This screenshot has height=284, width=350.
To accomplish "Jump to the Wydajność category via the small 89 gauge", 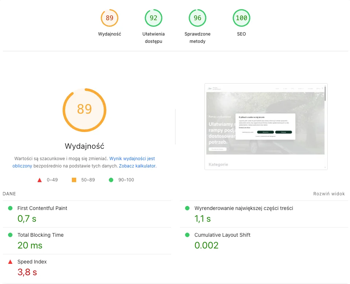I will (110, 18).
